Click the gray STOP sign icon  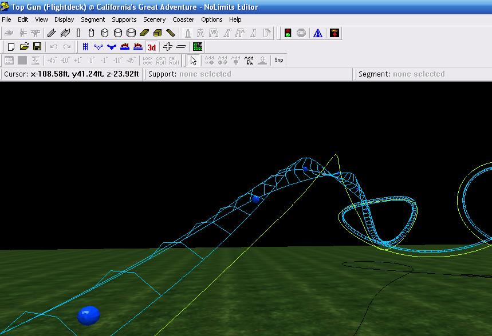coord(301,33)
